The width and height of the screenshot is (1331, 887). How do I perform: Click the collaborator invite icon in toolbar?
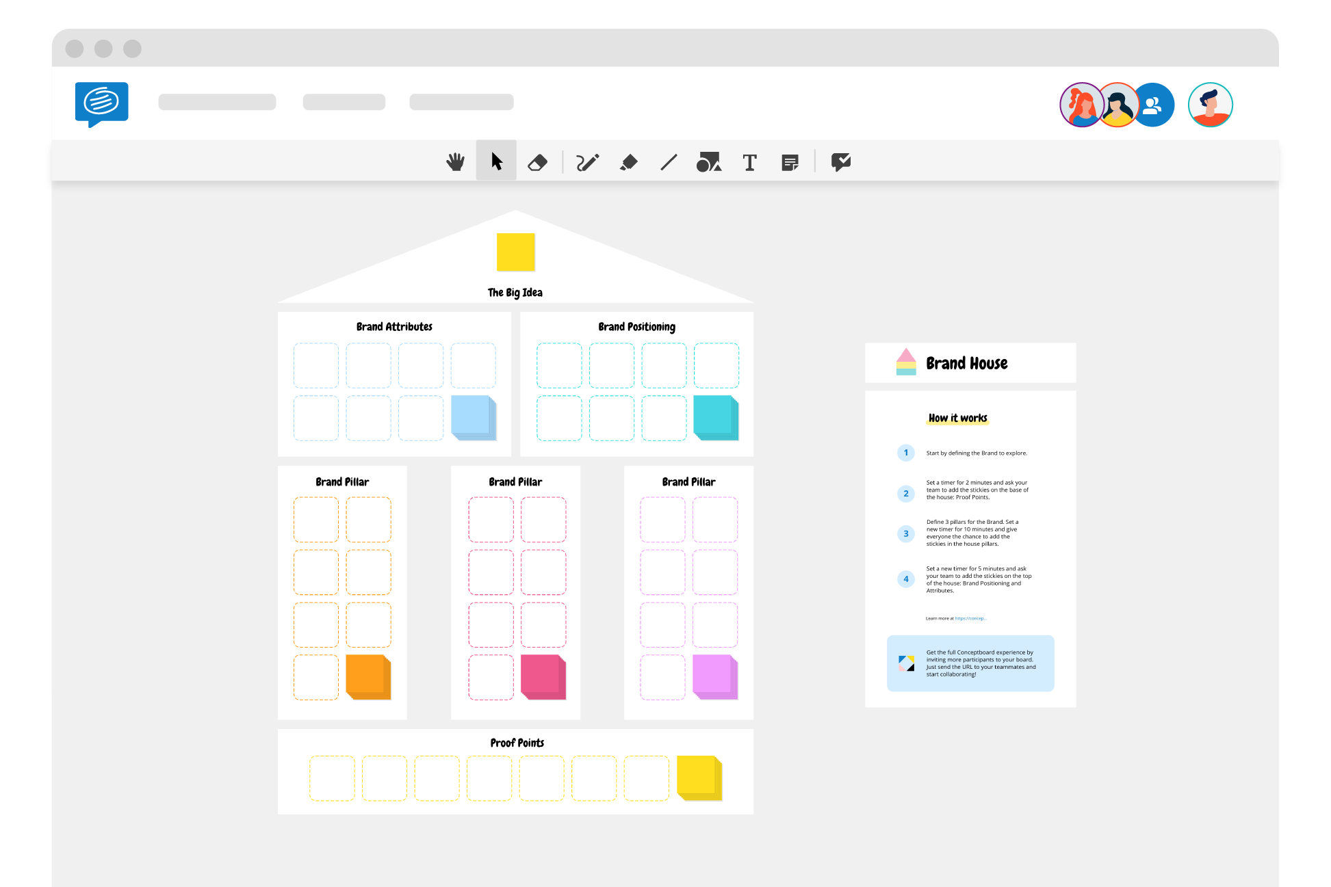(x=1152, y=103)
